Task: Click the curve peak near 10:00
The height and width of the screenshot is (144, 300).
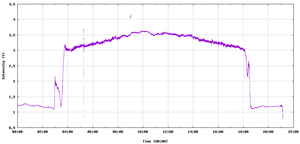Action: tap(142, 31)
